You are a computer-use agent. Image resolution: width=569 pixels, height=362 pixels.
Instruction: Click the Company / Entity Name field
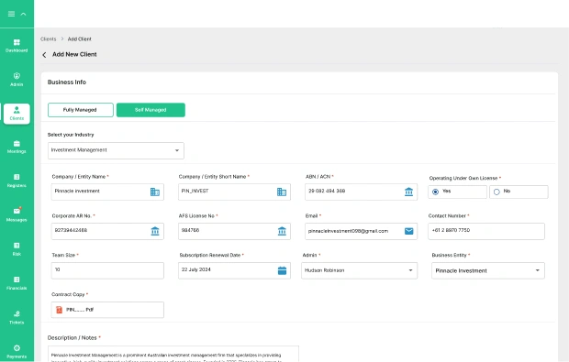click(107, 192)
